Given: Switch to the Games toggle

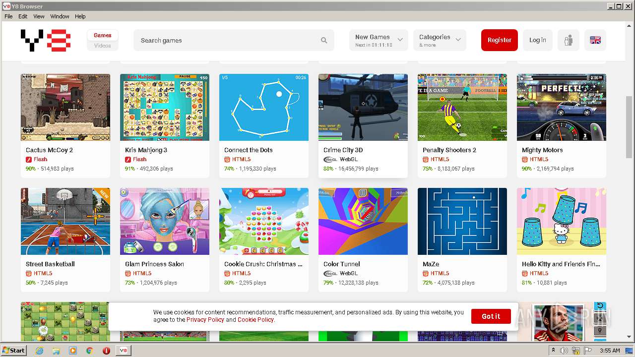Looking at the screenshot, I should pos(103,35).
